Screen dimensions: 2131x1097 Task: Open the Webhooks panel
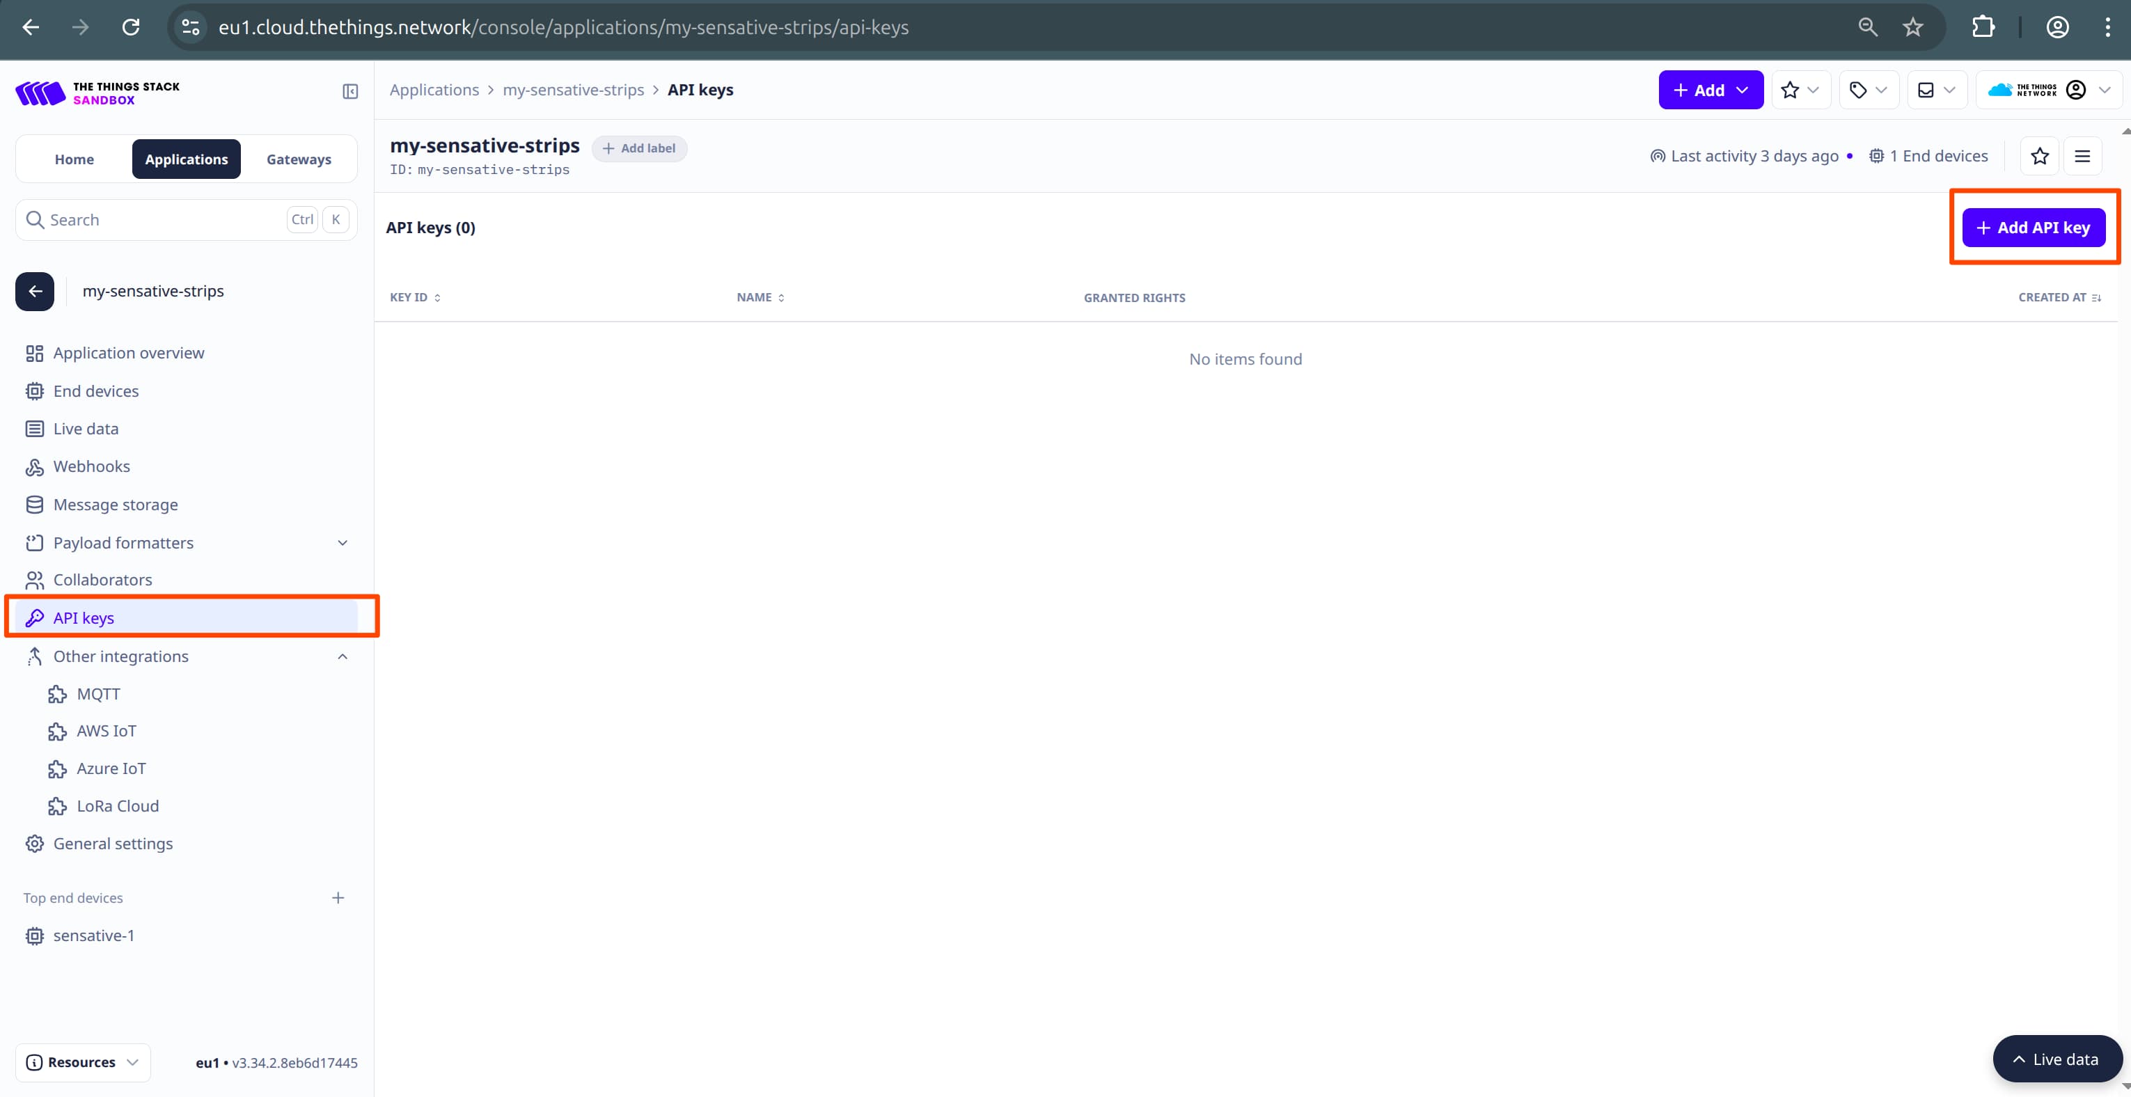click(x=91, y=466)
